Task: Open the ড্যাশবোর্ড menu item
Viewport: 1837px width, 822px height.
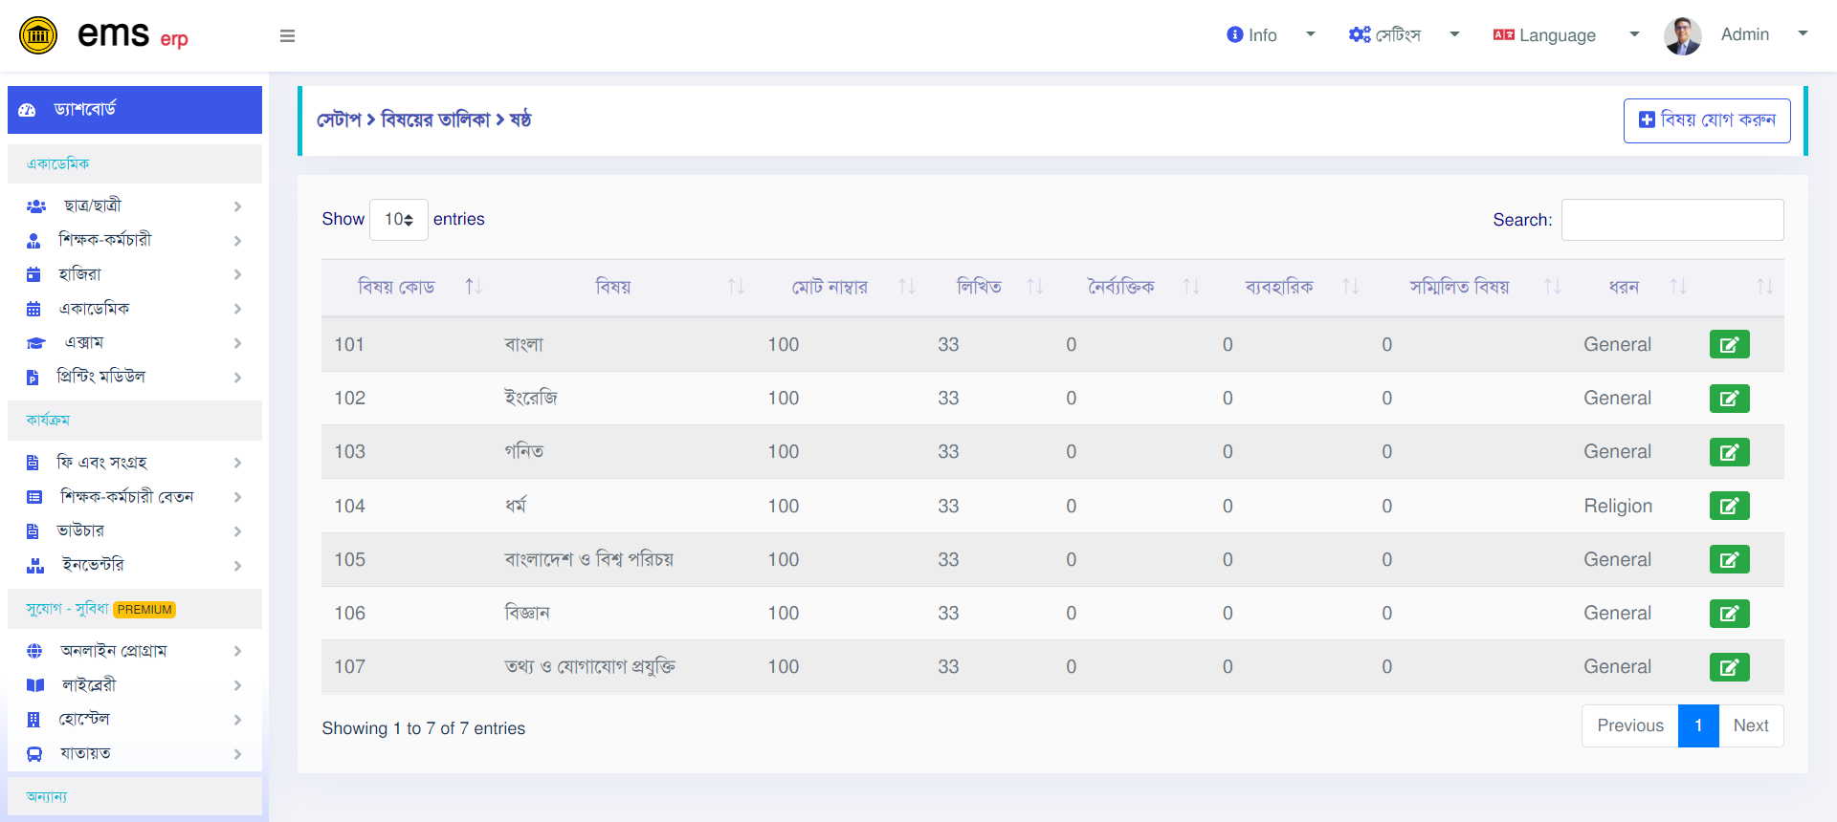Action: [x=135, y=110]
